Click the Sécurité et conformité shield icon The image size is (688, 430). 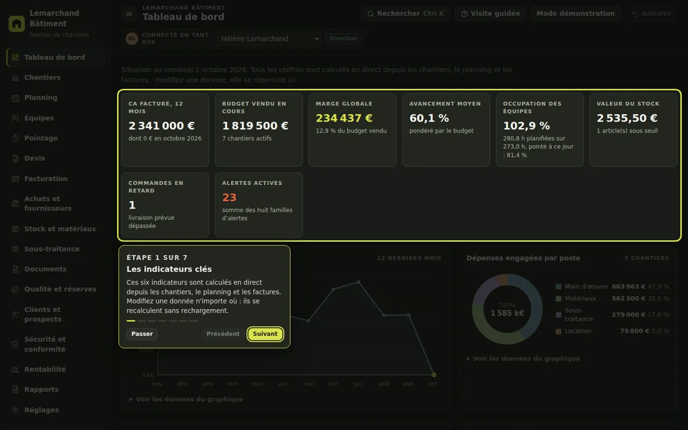click(15, 345)
